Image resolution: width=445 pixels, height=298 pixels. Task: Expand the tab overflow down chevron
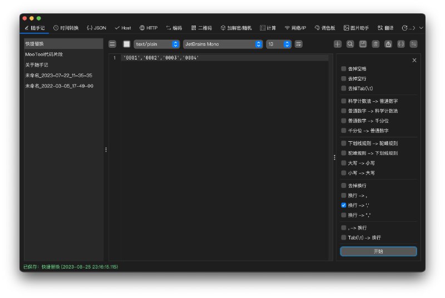[421, 28]
